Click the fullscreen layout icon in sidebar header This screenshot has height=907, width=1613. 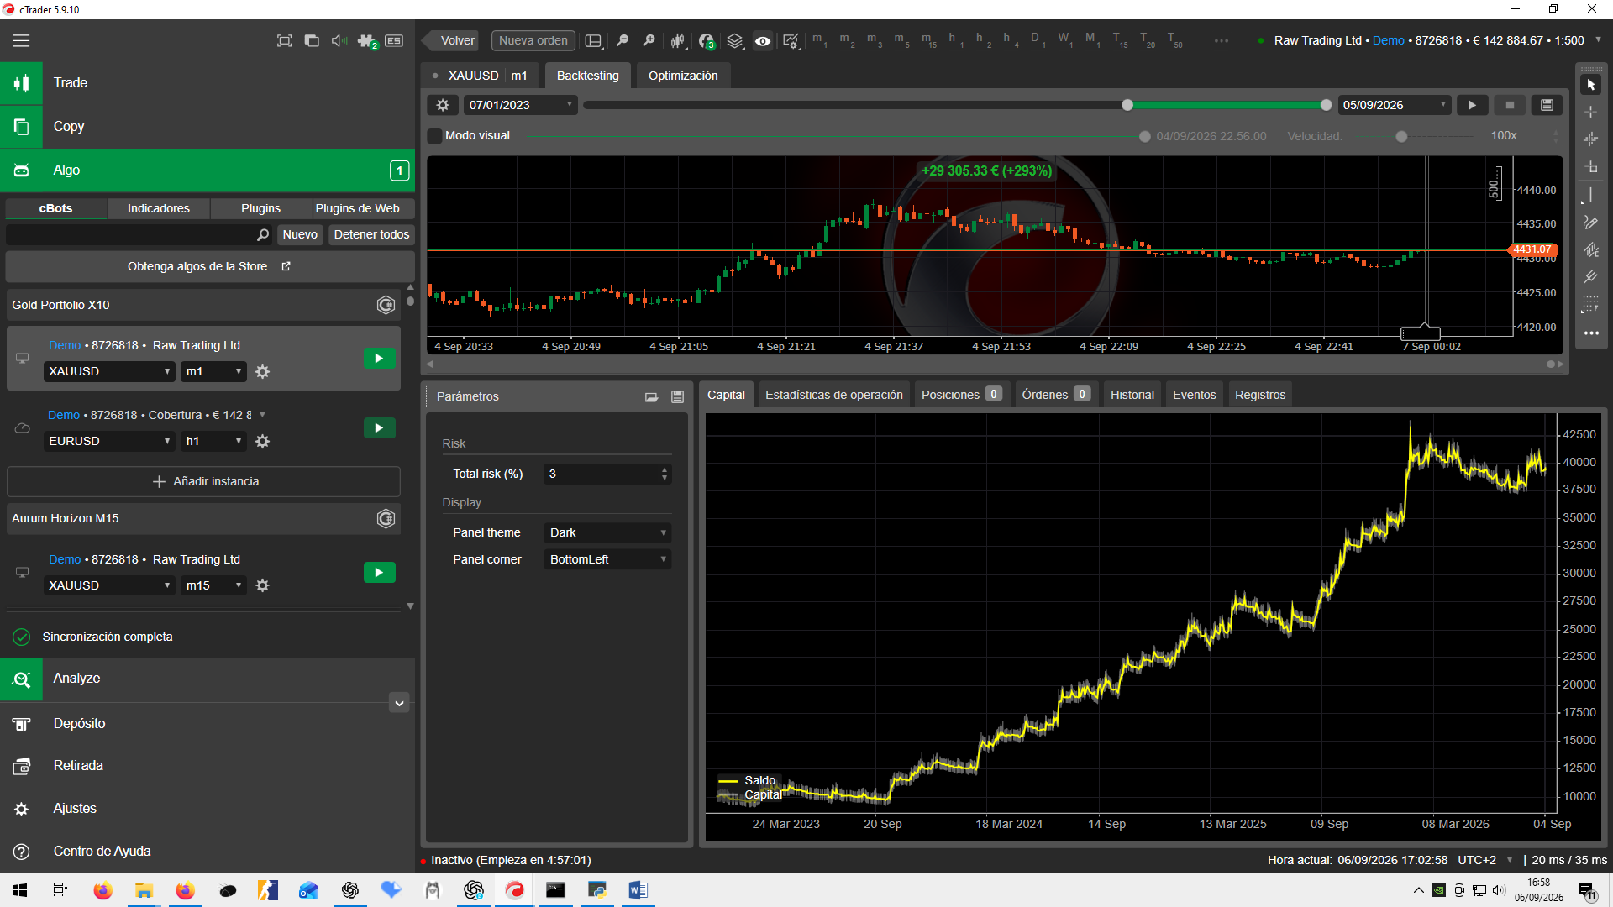pyautogui.click(x=284, y=40)
